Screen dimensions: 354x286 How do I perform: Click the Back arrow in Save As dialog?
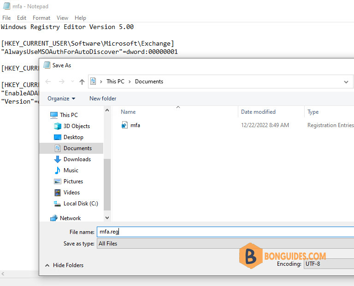pyautogui.click(x=48, y=82)
